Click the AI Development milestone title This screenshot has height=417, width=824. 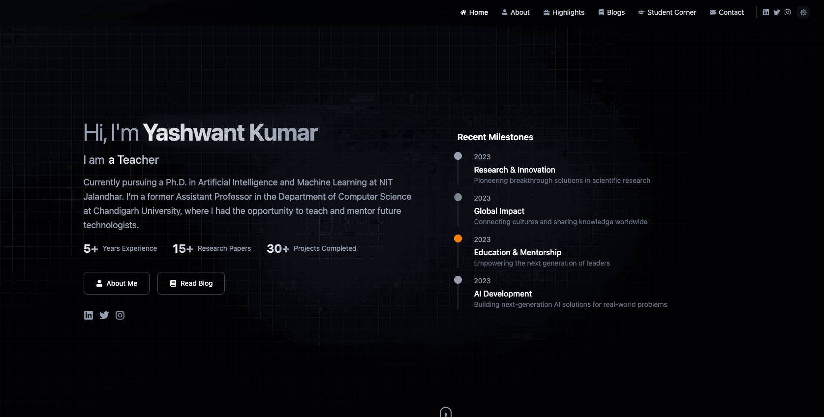point(502,294)
